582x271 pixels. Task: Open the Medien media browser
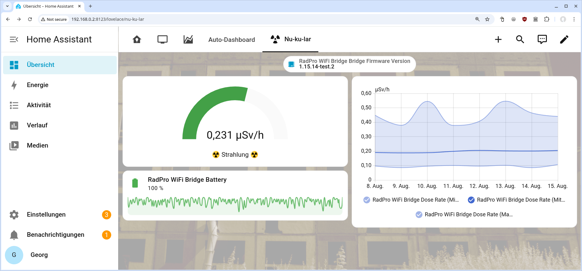tap(60, 145)
